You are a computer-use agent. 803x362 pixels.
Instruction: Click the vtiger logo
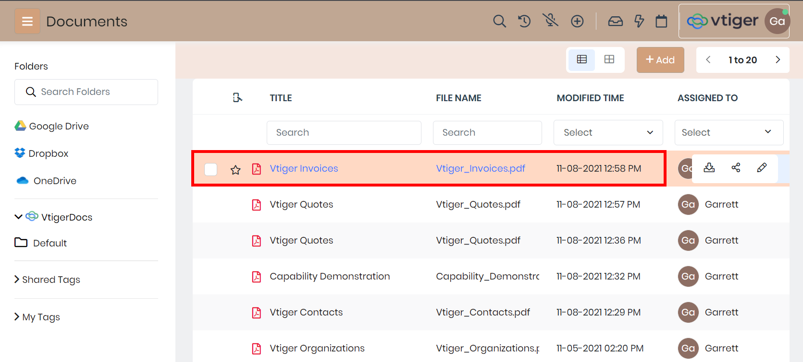(722, 21)
